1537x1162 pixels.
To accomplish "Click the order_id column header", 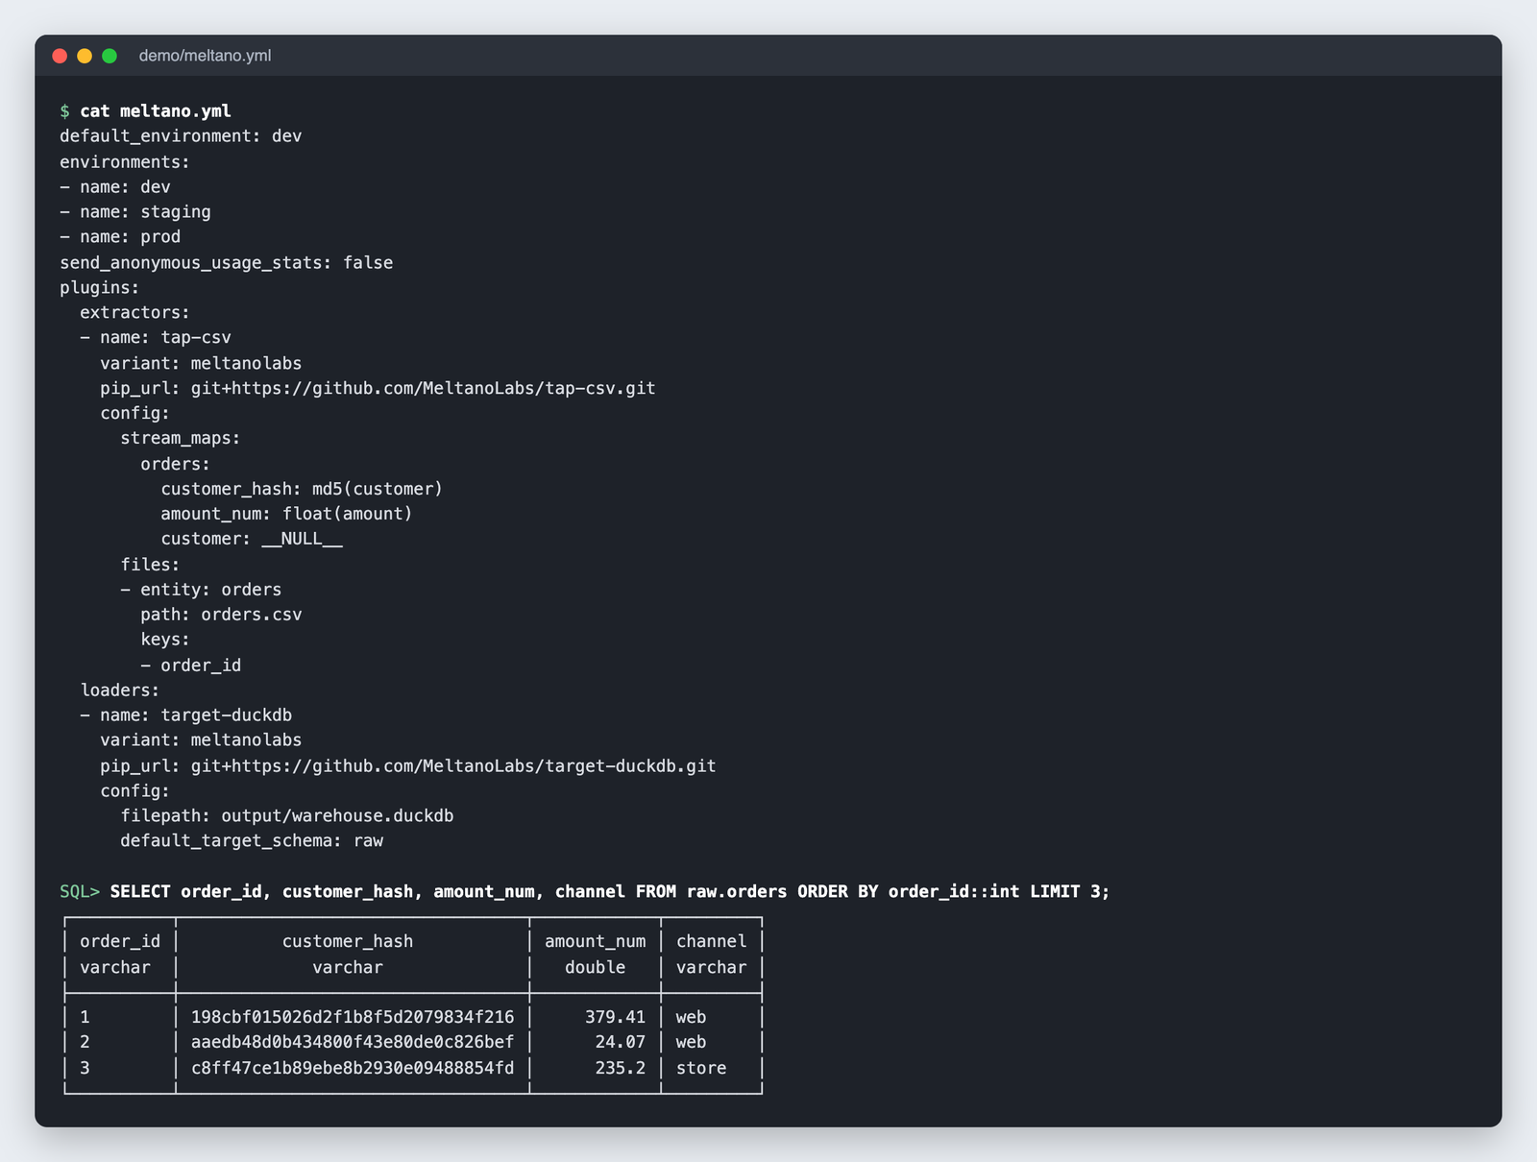I will (120, 942).
